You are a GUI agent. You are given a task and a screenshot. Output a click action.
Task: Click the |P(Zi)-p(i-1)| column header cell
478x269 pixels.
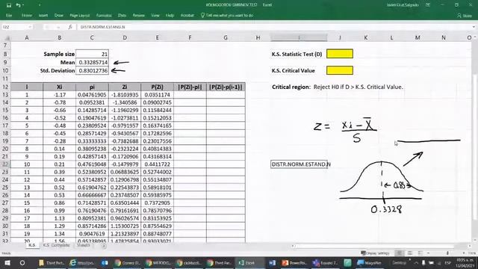(226, 87)
